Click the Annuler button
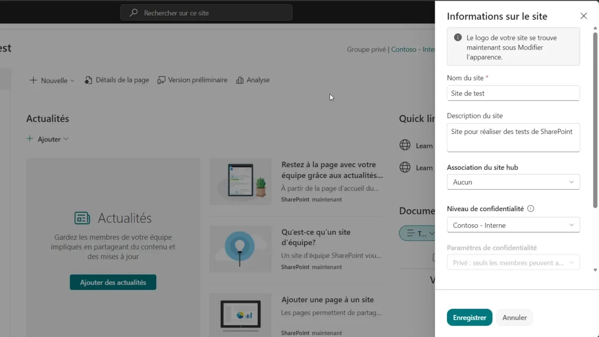This screenshot has width=599, height=337. click(x=514, y=317)
